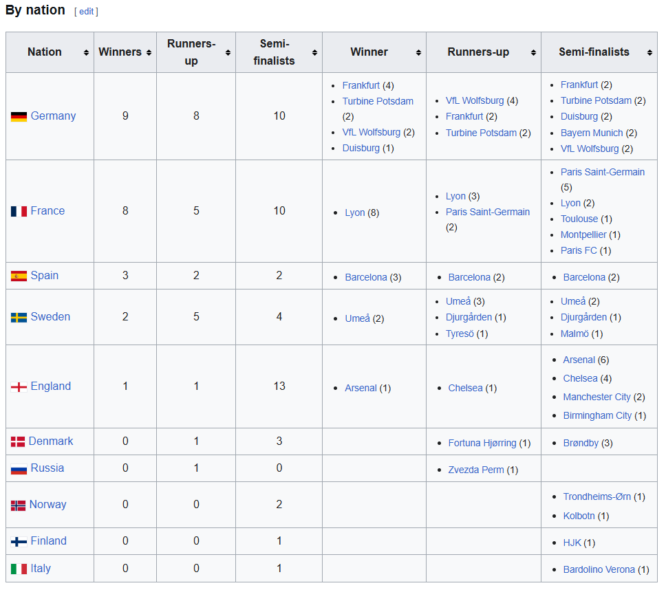The width and height of the screenshot is (666, 590).
Task: Open the Finland nation link
Action: pyautogui.click(x=48, y=541)
